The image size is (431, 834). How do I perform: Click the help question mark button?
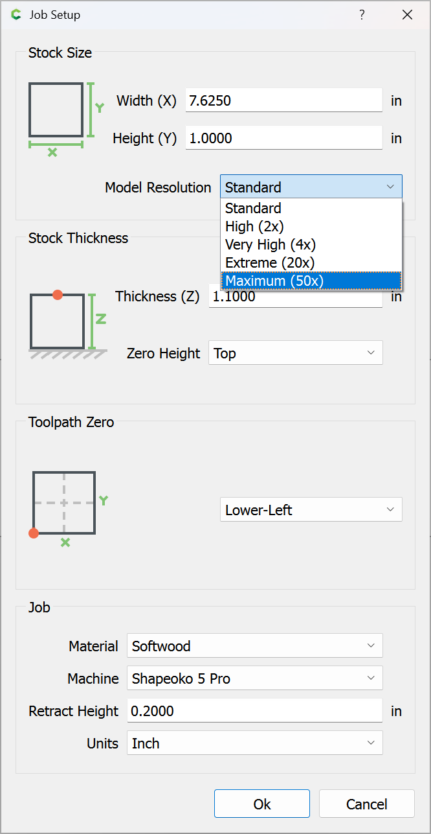click(x=362, y=15)
